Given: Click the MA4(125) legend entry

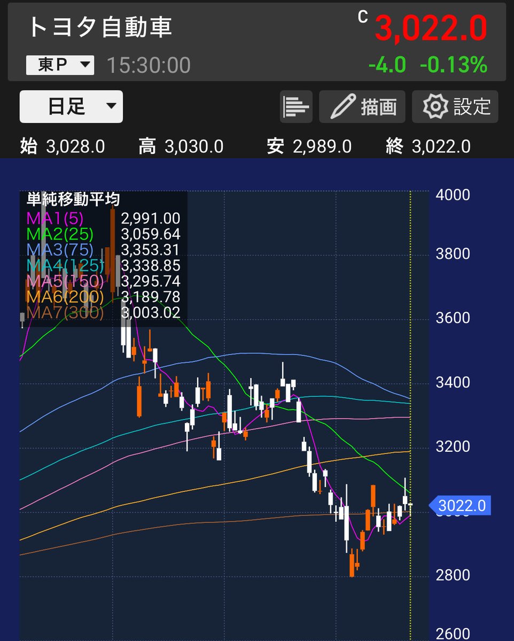Looking at the screenshot, I should [x=65, y=266].
